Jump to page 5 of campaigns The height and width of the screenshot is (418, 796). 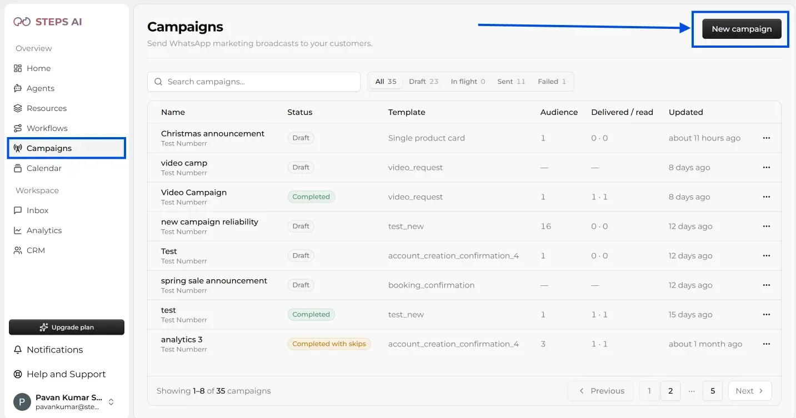click(713, 391)
